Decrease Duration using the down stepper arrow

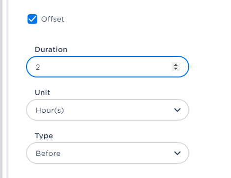(175, 69)
